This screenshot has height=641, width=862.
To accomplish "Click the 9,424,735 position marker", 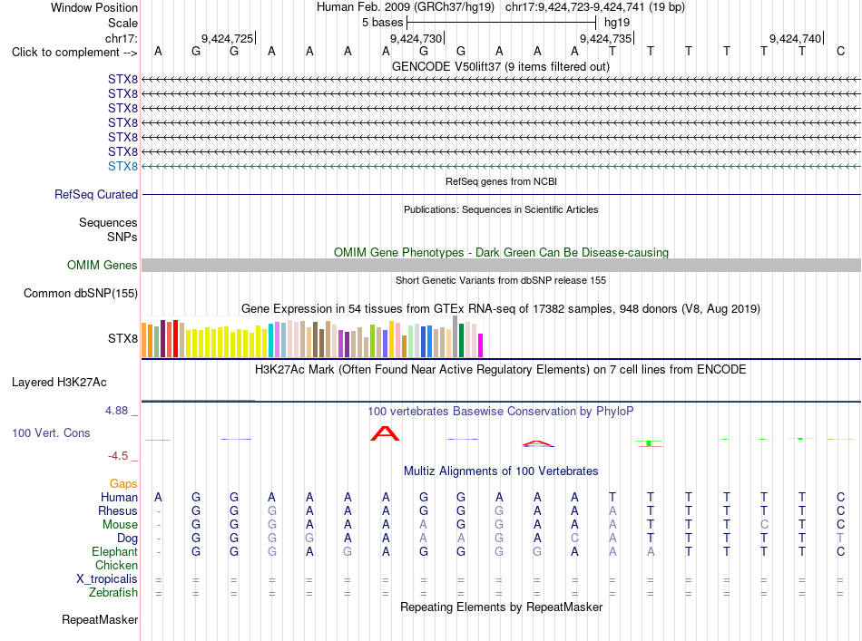I will point(606,38).
